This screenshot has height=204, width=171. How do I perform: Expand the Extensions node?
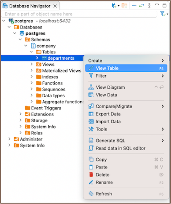21,114
